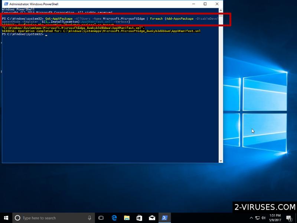This screenshot has width=297, height=223.
Task: Launch Microsoft Edge from the taskbar
Action: click(x=114, y=218)
